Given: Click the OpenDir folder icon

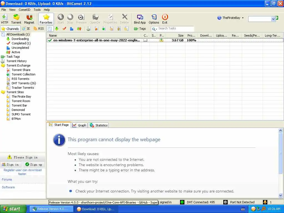Looking at the screenshot, I should (95, 19).
